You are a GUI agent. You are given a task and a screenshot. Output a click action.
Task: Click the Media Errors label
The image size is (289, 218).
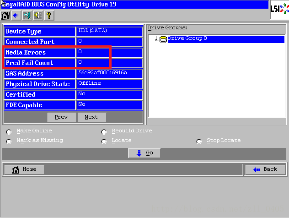(x=26, y=52)
